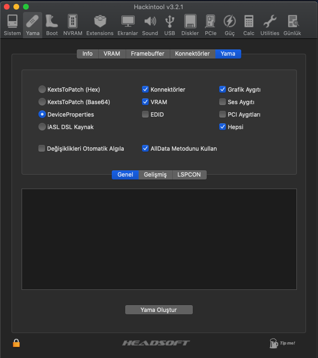Image resolution: width=318 pixels, height=358 pixels.
Task: Open the Sistem toolbar section
Action: (12, 25)
